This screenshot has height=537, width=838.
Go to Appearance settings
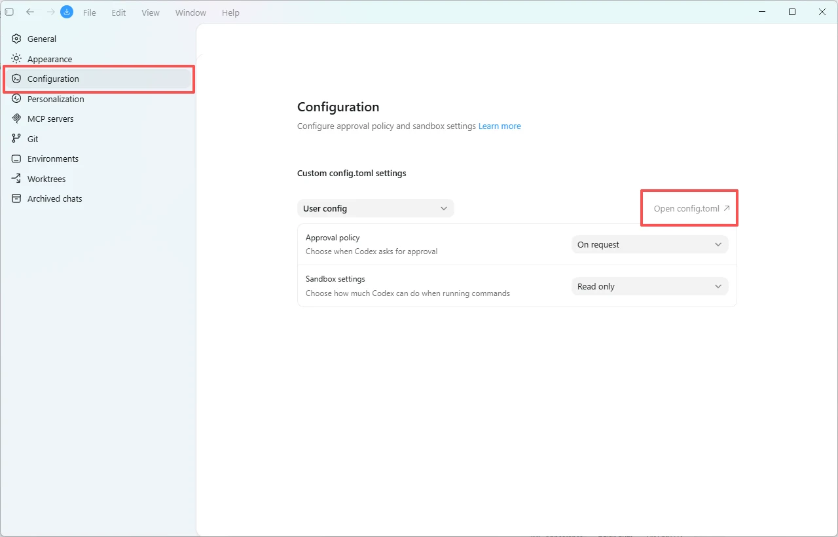(x=98, y=59)
